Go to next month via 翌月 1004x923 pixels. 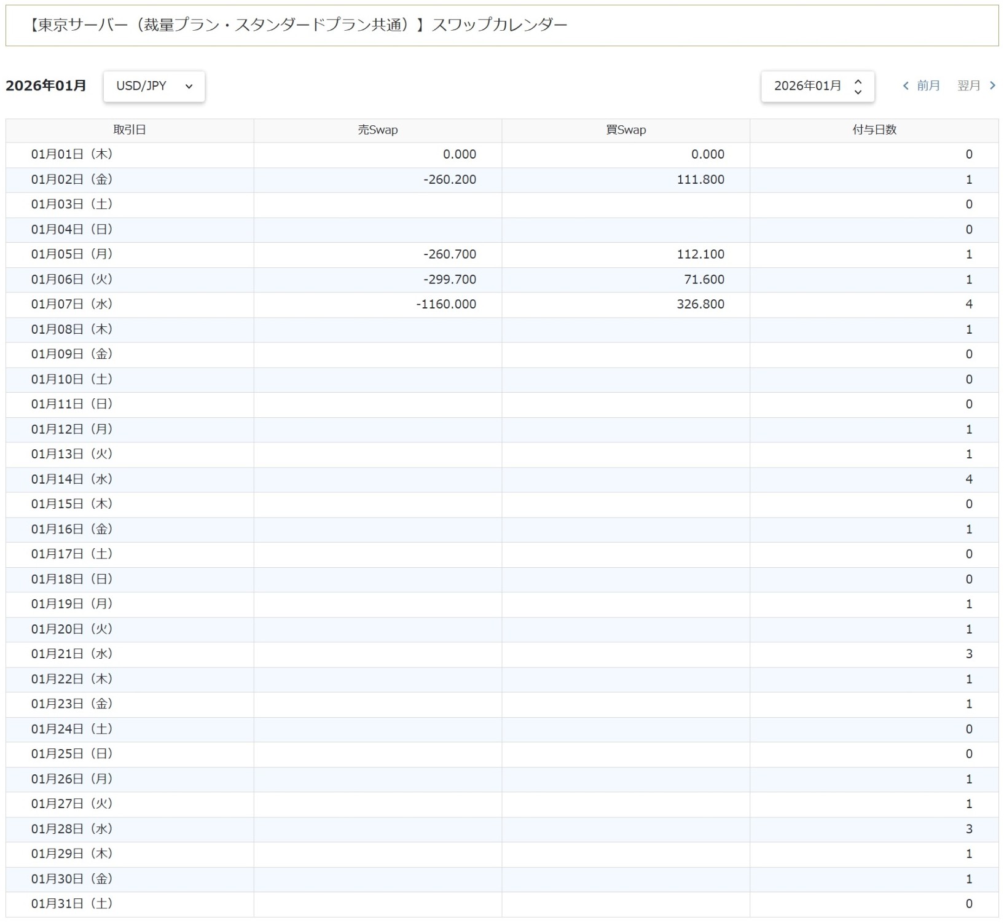point(976,86)
